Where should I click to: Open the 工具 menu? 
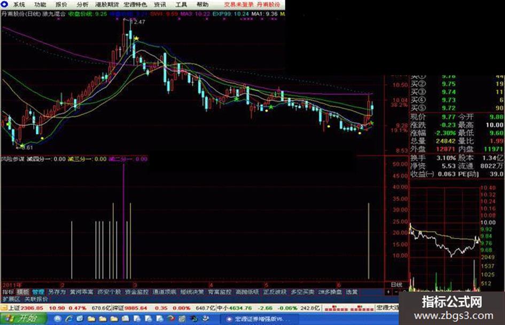click(181, 4)
